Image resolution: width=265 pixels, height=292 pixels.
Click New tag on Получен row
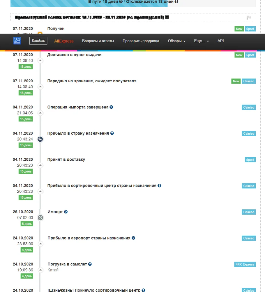pyautogui.click(x=239, y=29)
